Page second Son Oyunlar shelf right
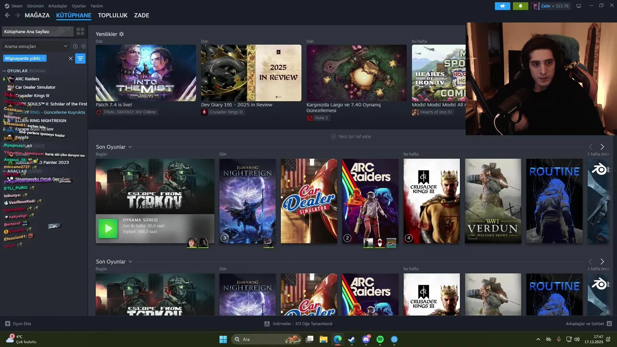The height and width of the screenshot is (347, 617). (x=602, y=262)
